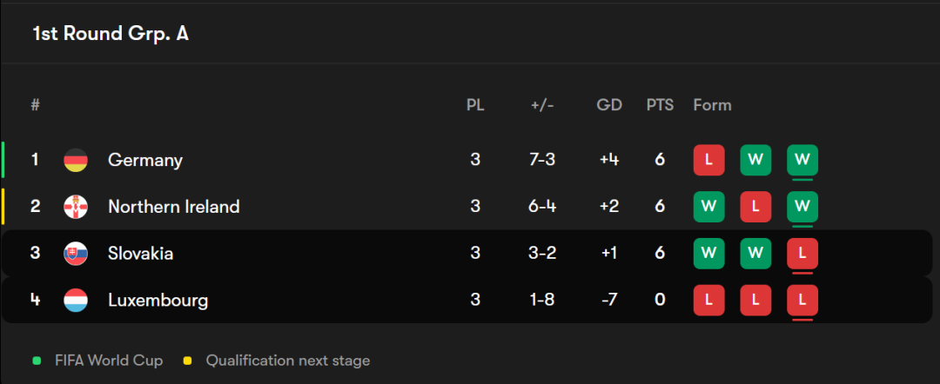Click the green FIFA World Cup legend dot
This screenshot has height=384, width=940.
(37, 361)
